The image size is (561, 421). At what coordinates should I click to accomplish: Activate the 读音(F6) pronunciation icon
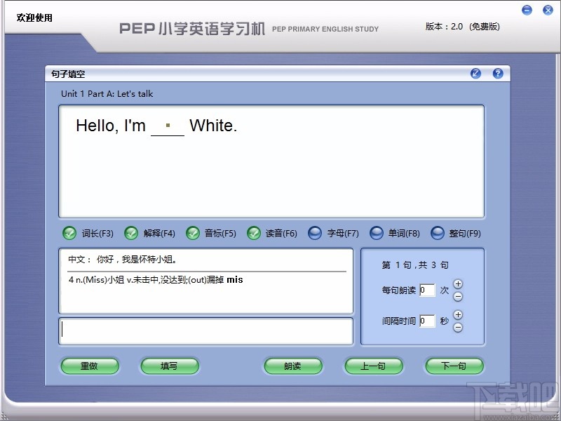254,233
